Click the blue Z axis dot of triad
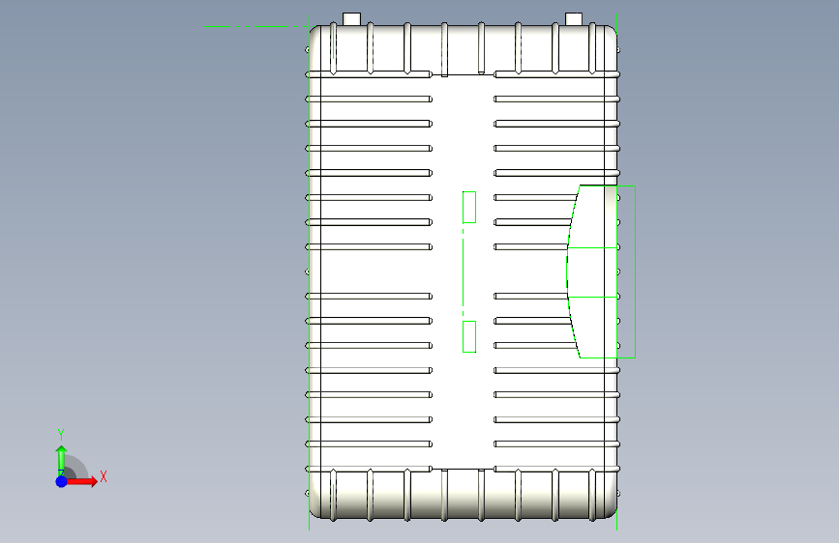The height and width of the screenshot is (543, 839). (62, 481)
